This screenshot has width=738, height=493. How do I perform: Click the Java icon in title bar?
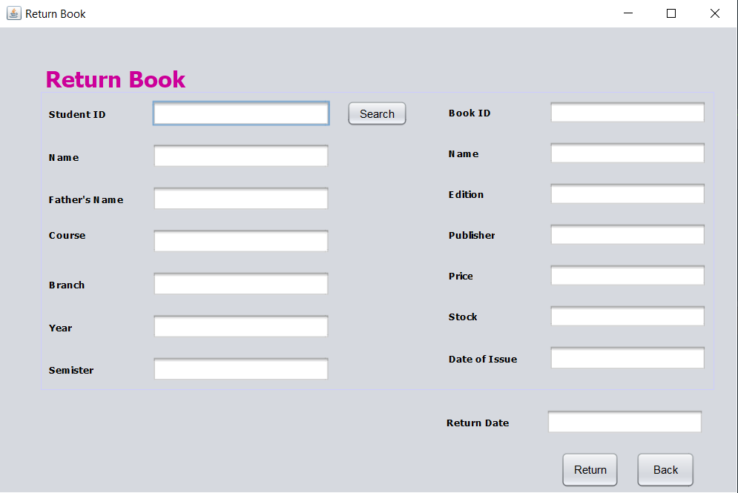(13, 13)
